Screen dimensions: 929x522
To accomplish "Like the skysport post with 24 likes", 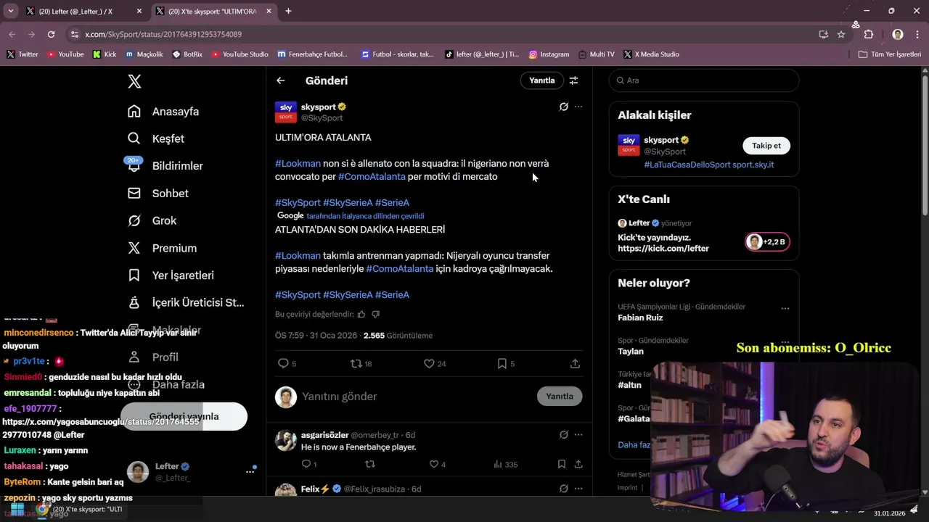I will tap(435, 363).
